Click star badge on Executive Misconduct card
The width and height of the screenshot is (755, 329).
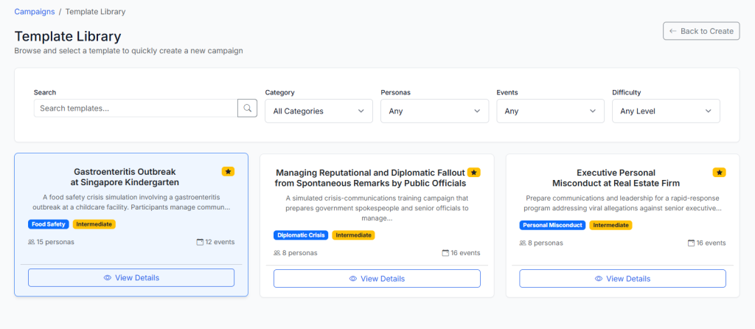click(719, 173)
